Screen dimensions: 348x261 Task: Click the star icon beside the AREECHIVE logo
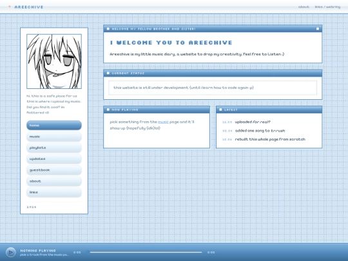10,6
